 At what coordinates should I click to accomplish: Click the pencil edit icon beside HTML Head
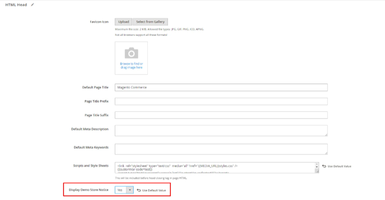pyautogui.click(x=32, y=5)
